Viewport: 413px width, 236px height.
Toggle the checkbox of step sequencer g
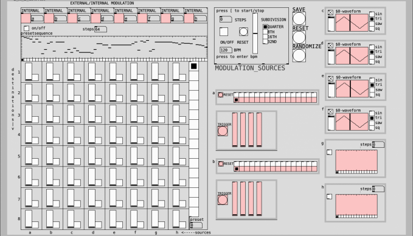click(x=329, y=152)
